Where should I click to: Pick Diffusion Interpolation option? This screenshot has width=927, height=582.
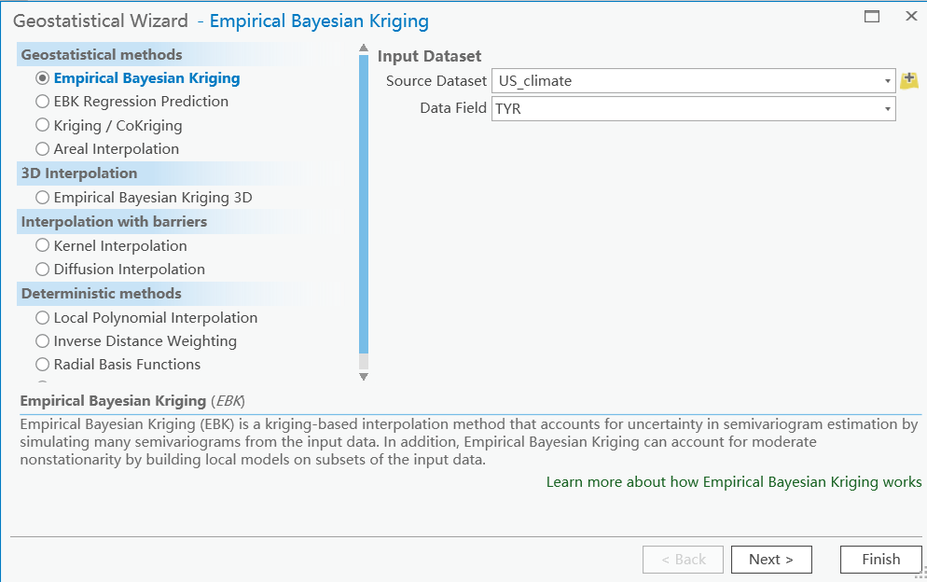point(42,270)
